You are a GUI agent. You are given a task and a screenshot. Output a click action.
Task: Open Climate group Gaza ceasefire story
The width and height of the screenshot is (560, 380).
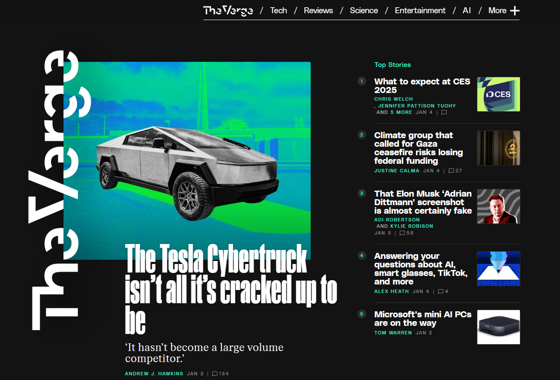419,148
